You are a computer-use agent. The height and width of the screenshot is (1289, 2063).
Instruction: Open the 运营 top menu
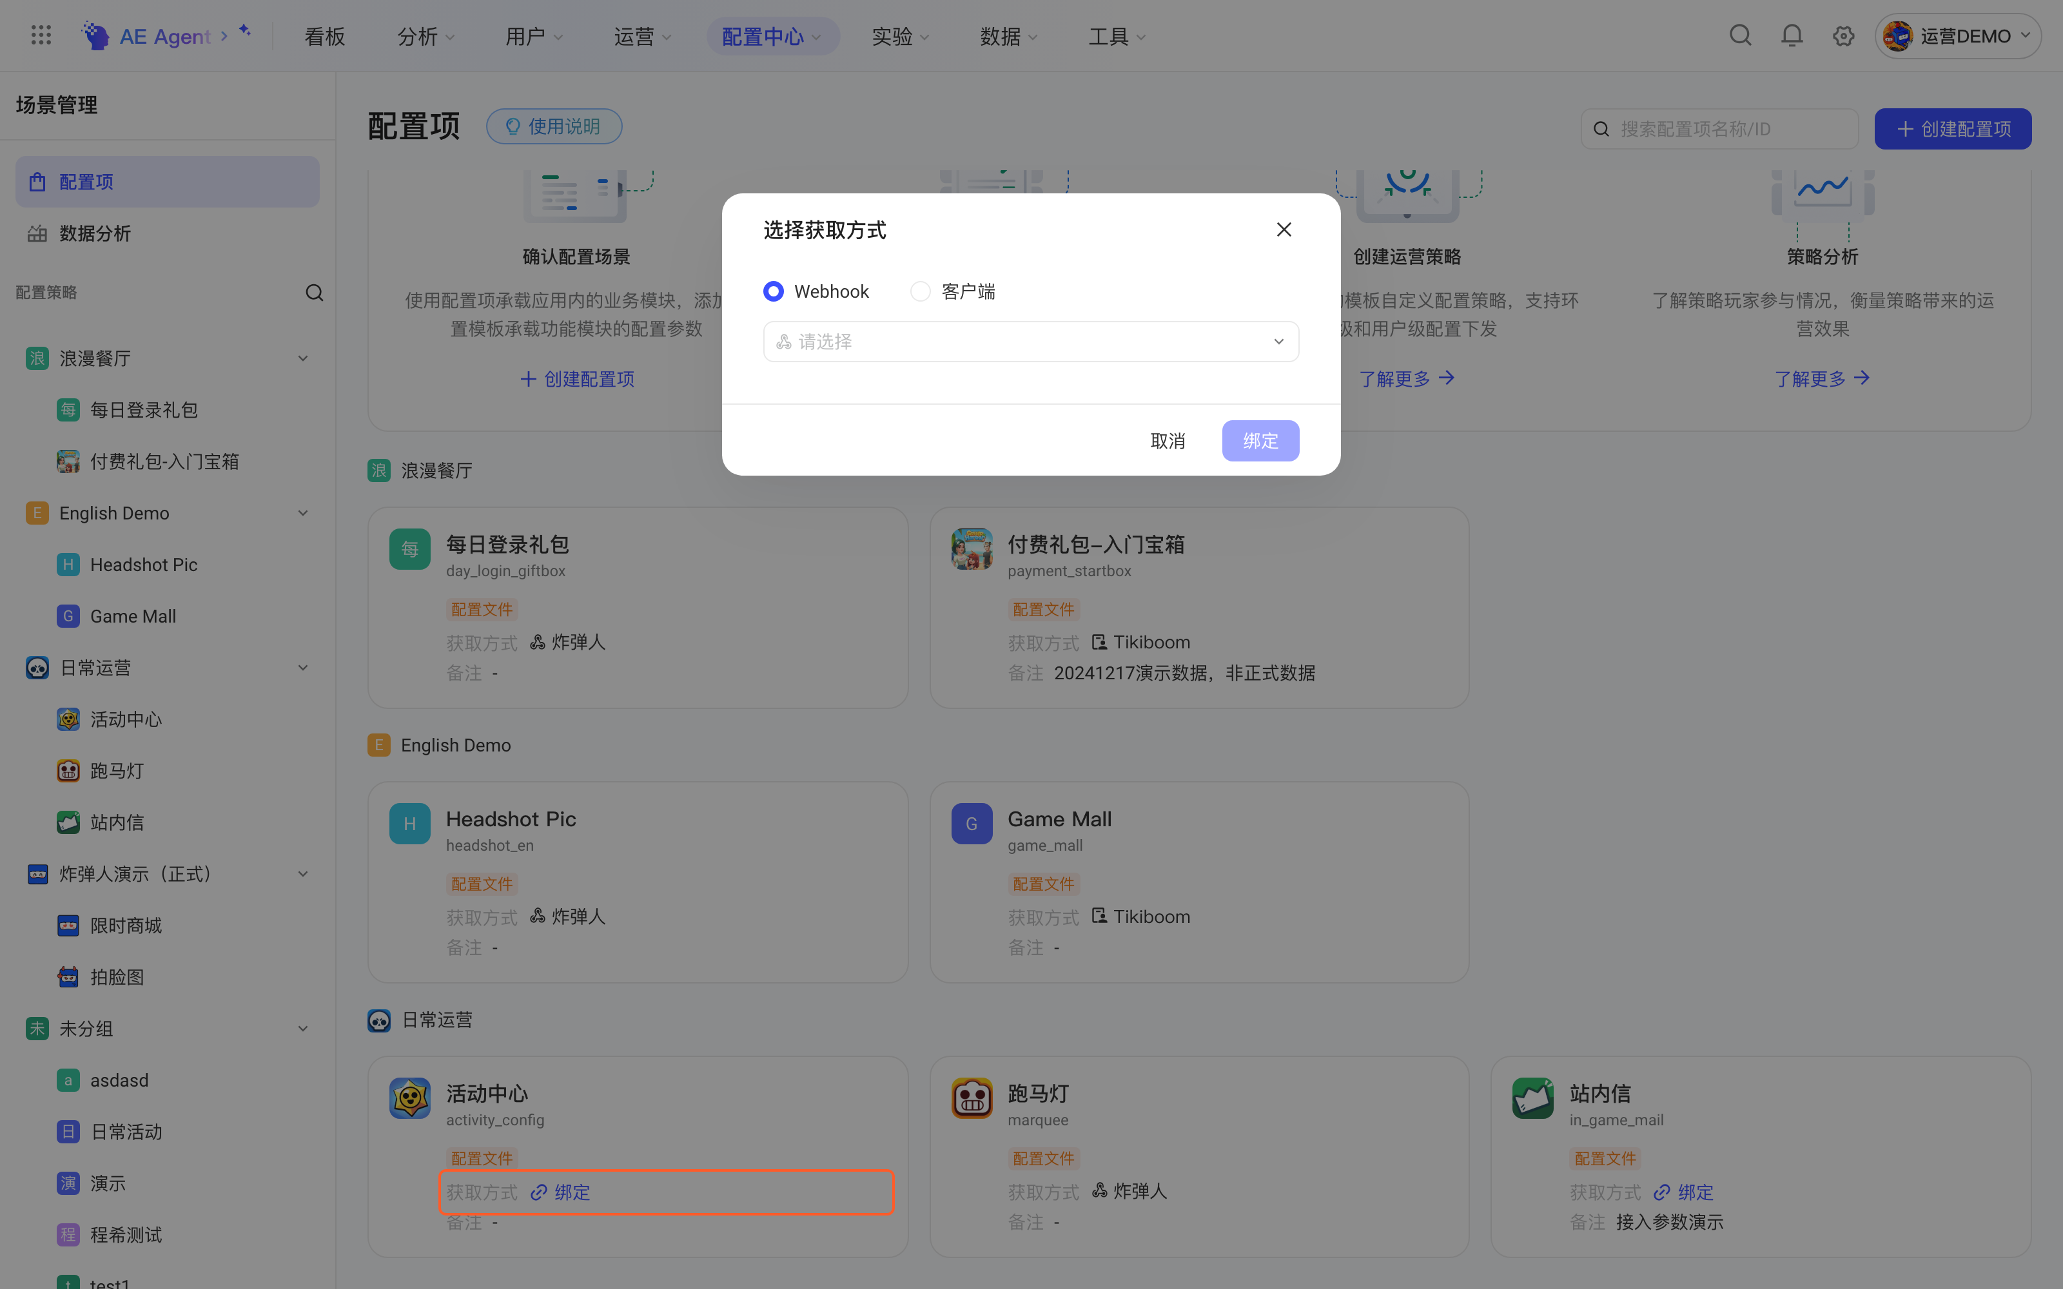(642, 36)
